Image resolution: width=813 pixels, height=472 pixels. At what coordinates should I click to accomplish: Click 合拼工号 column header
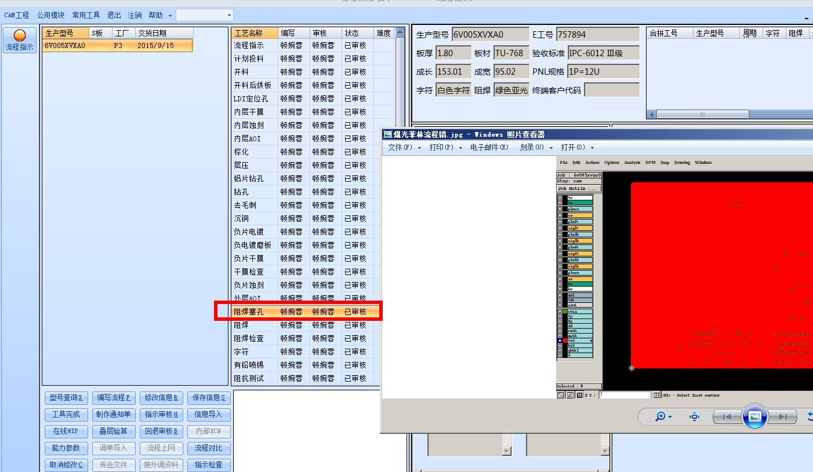pyautogui.click(x=670, y=33)
